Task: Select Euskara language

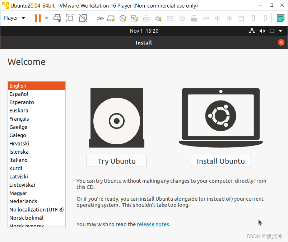Action: 37,111
